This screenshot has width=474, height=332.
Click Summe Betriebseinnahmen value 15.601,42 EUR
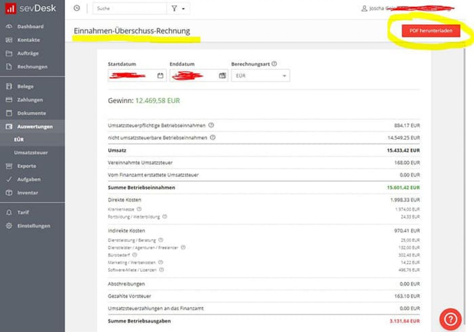[x=403, y=187]
